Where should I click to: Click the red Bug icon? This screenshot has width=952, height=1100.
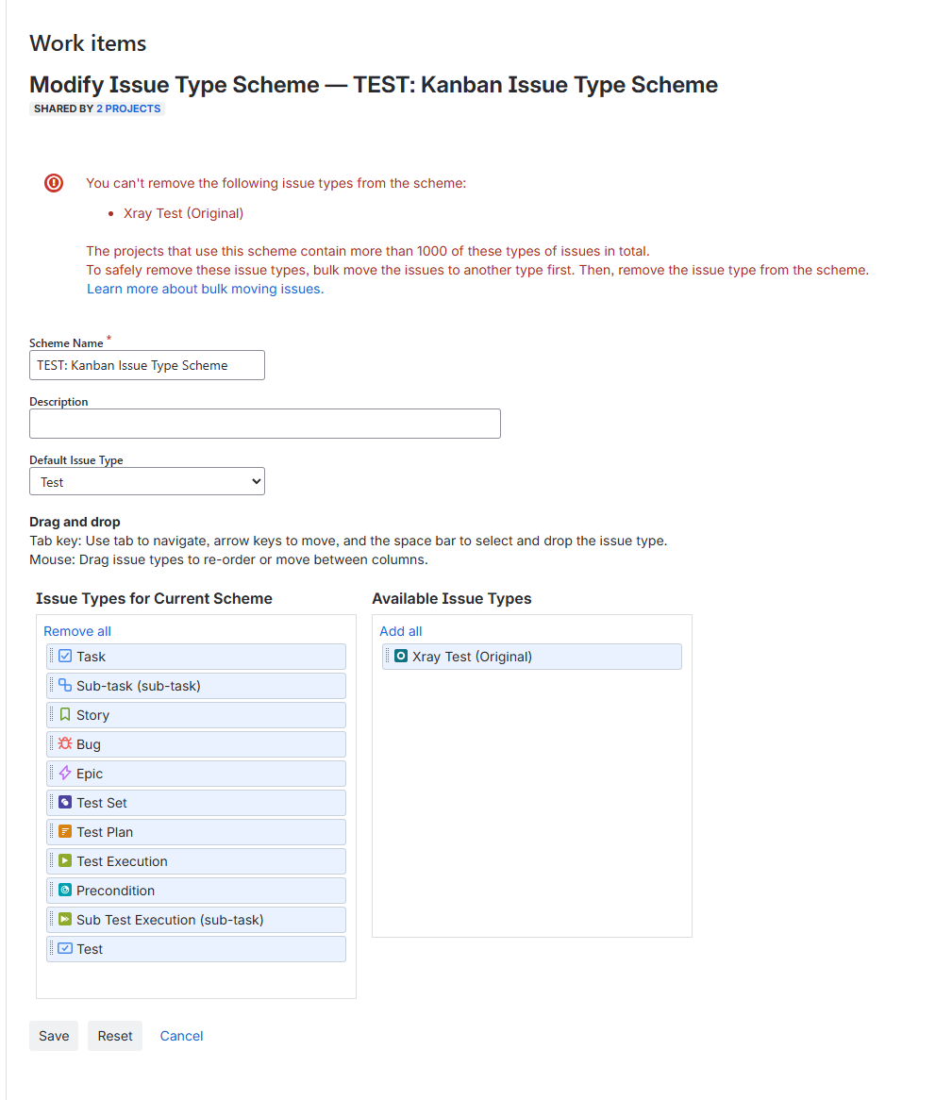[x=65, y=743]
